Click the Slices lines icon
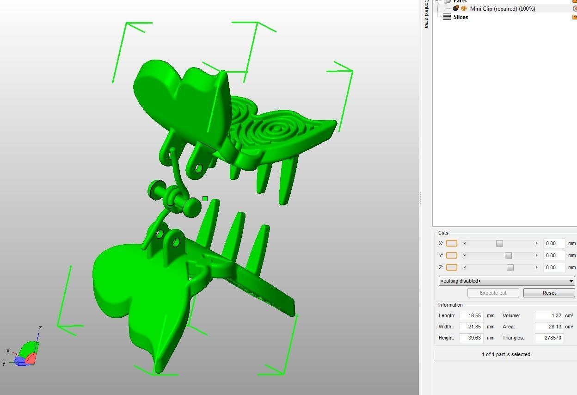The width and height of the screenshot is (577, 395). click(x=447, y=17)
